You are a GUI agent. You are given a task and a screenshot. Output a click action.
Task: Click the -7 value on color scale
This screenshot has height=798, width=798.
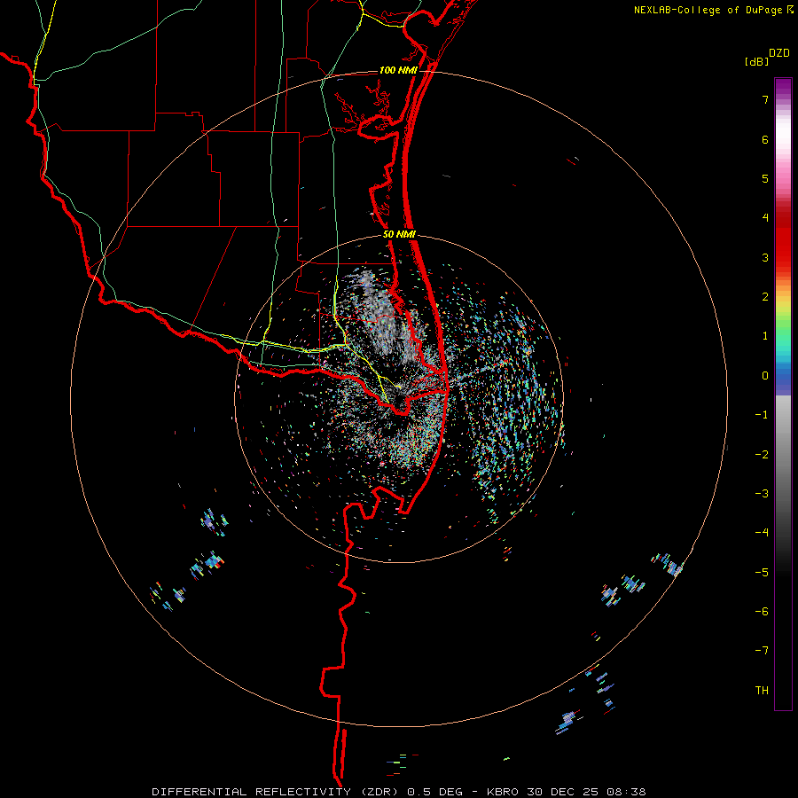(x=762, y=651)
